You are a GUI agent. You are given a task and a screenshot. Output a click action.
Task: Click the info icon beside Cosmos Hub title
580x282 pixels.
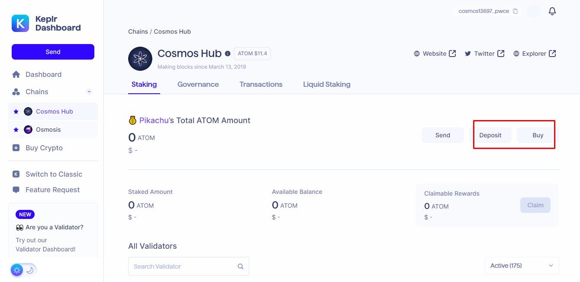(x=228, y=54)
